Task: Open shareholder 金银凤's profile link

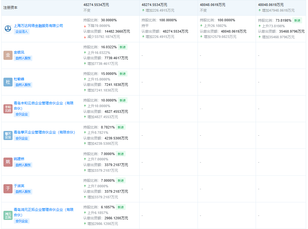Action: point(19,52)
